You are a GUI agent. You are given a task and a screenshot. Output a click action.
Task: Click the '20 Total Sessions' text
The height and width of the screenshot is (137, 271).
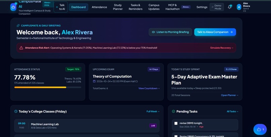click(181, 95)
